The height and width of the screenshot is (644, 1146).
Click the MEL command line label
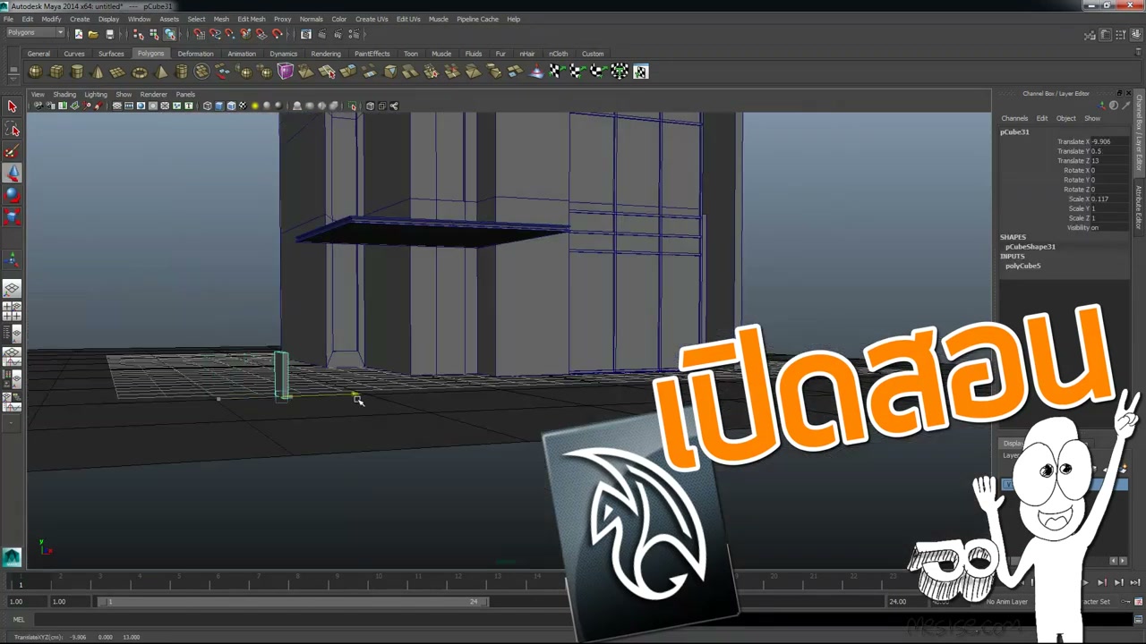click(x=19, y=619)
